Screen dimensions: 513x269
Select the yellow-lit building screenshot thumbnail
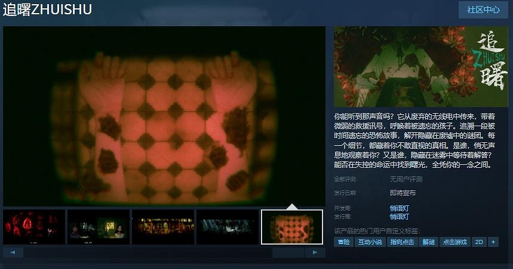click(163, 227)
